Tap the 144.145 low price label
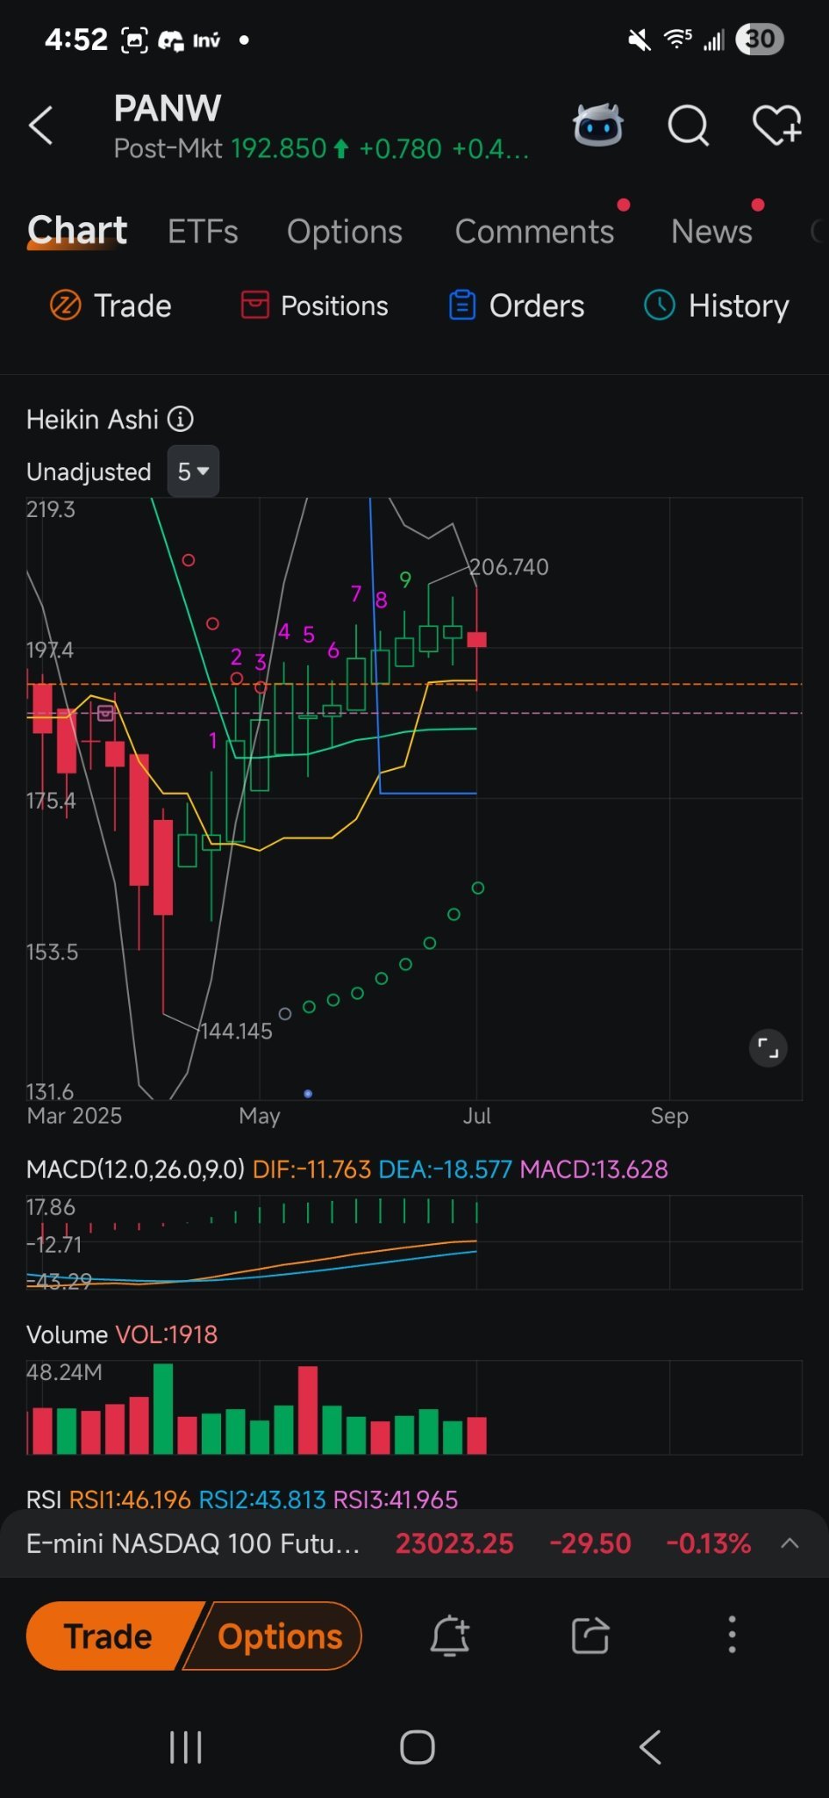 (x=236, y=1031)
